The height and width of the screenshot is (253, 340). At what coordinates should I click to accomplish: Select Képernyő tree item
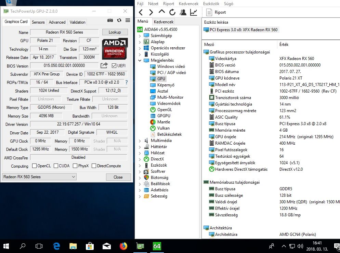pos(166,85)
